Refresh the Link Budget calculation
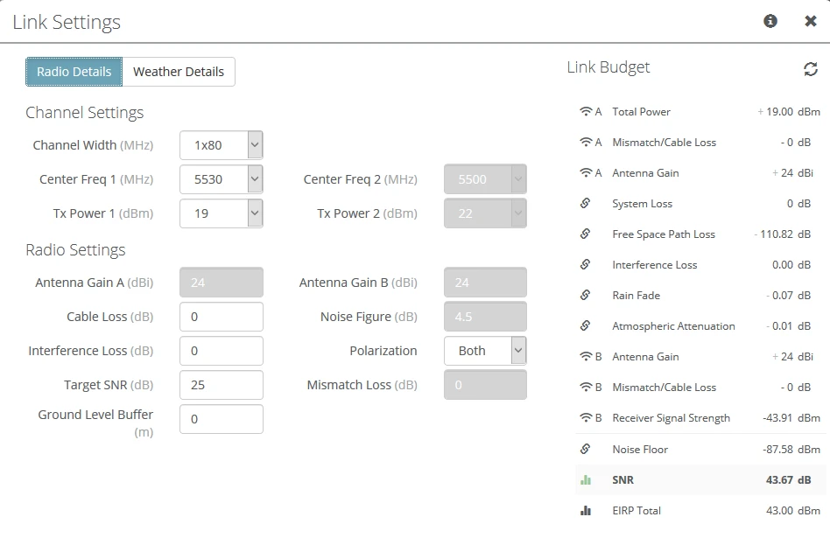Viewport: 830px width, 538px height. tap(811, 69)
